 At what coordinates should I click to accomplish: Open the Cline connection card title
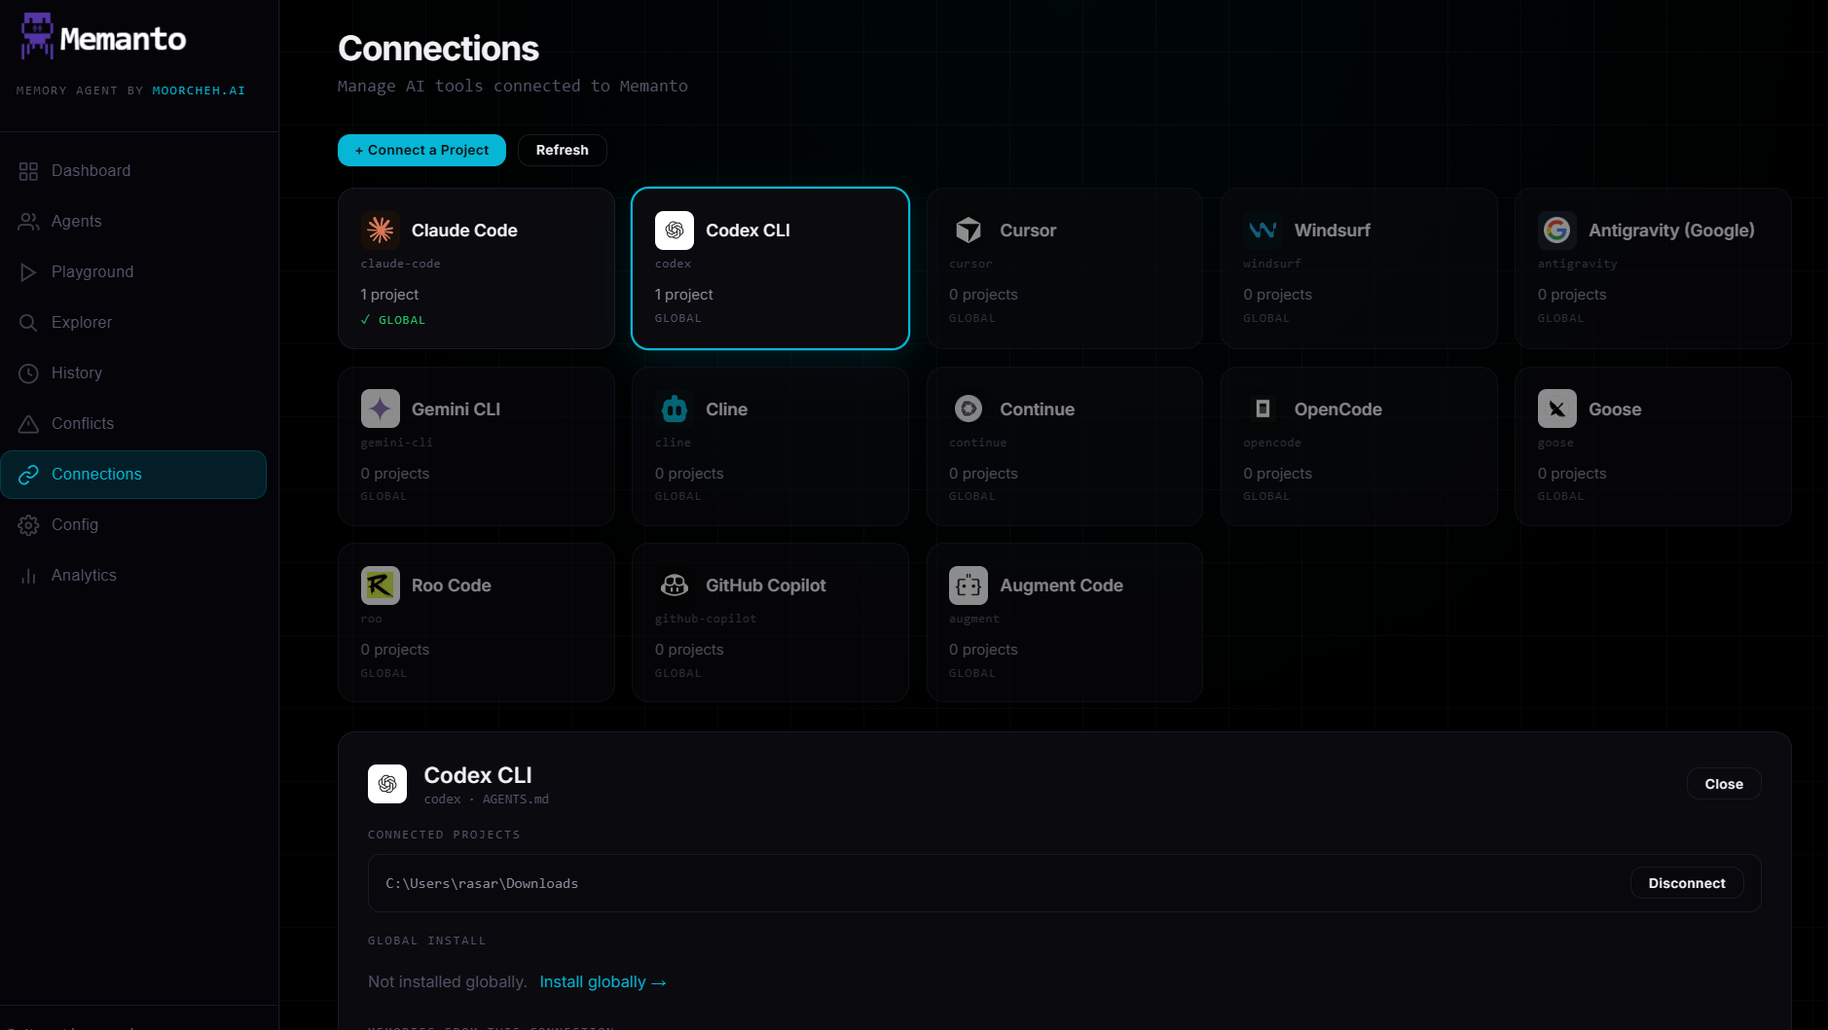[726, 409]
